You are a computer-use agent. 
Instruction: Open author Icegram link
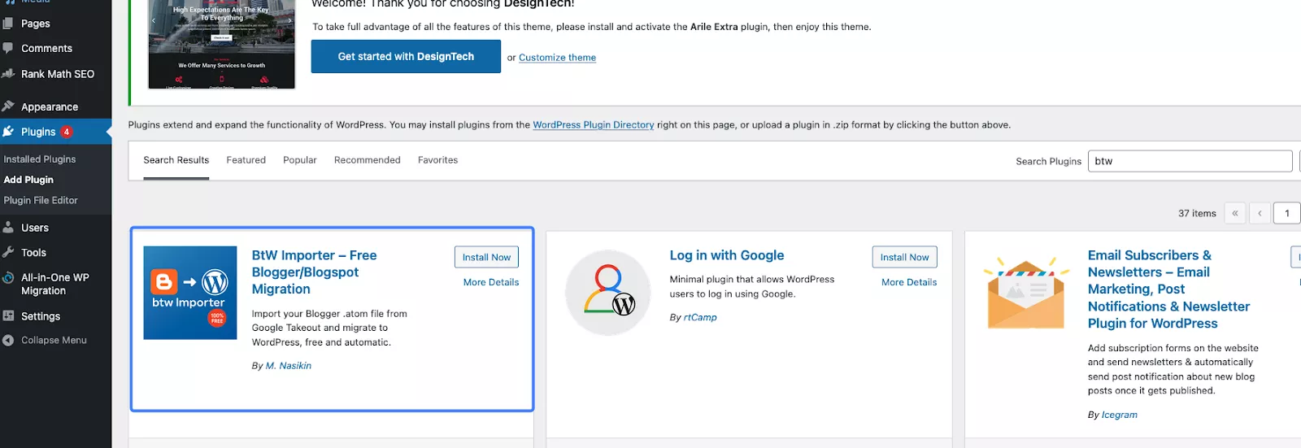pos(1120,415)
